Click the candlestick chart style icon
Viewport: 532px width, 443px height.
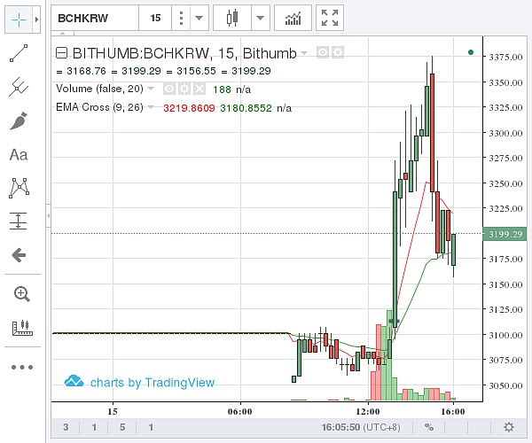[232, 18]
